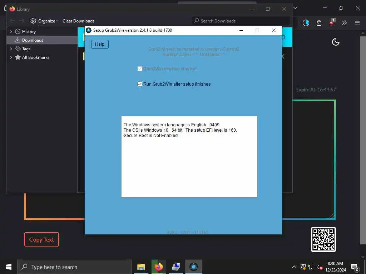
Task: Click the Library back arrow
Action: coord(13,21)
